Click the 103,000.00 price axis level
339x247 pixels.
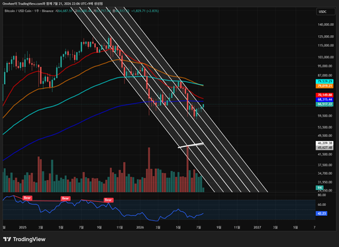pyautogui.click(x=326, y=57)
